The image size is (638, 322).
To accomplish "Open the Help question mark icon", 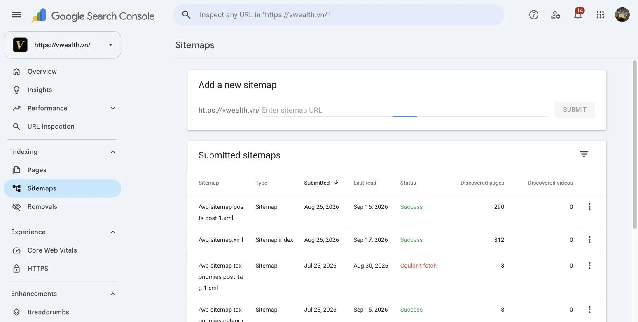I will point(534,15).
